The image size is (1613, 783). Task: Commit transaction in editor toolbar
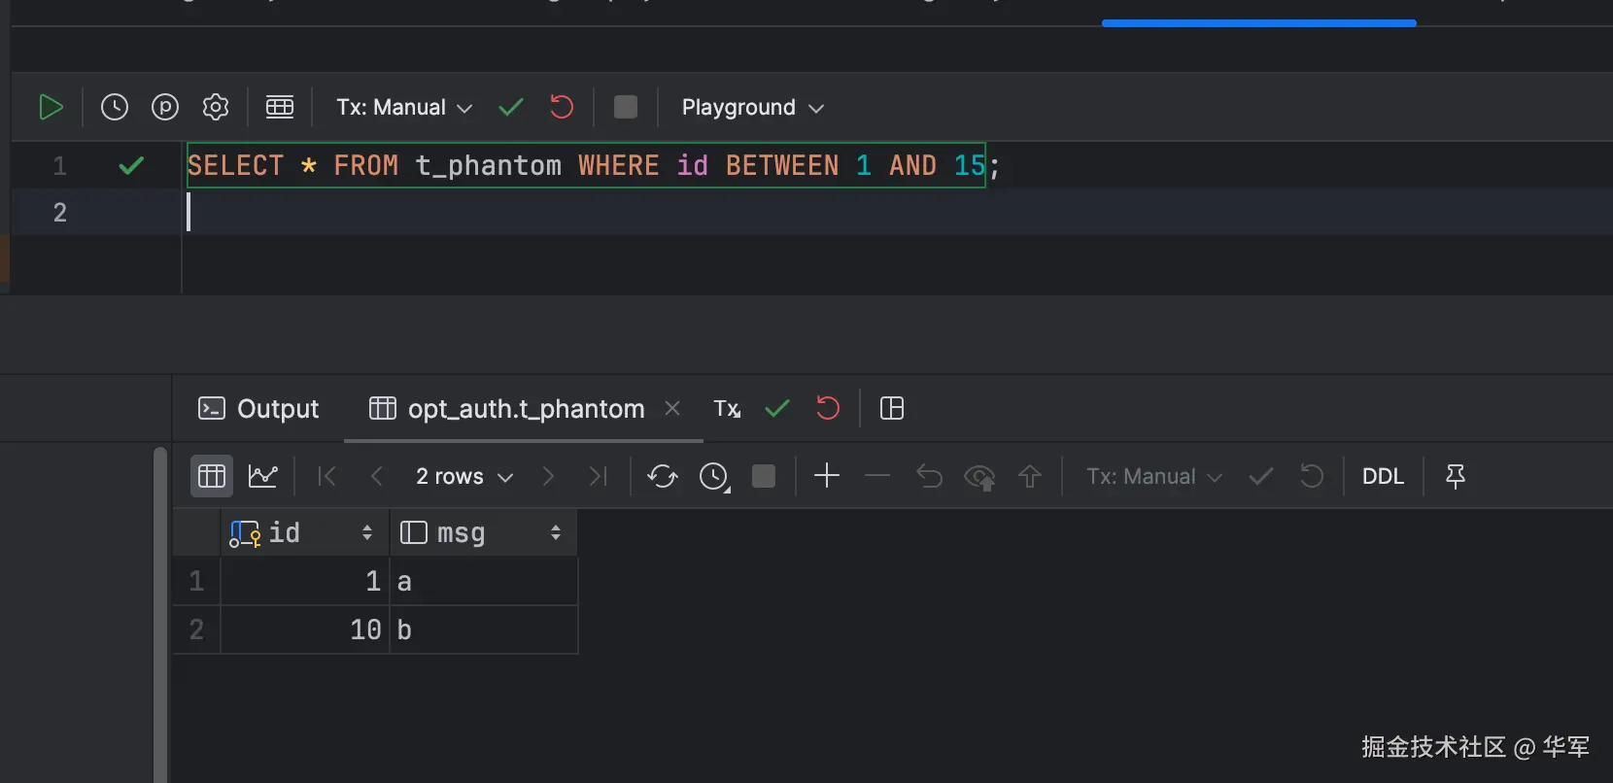pos(511,107)
